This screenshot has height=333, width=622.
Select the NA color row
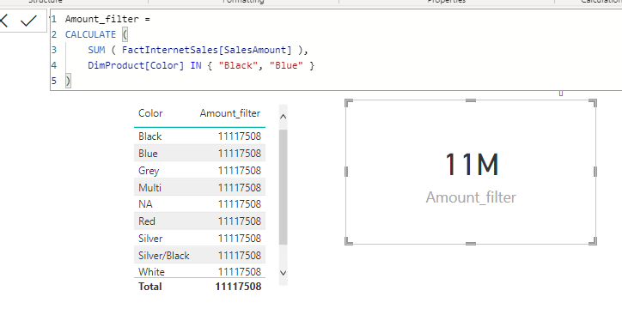pos(199,204)
